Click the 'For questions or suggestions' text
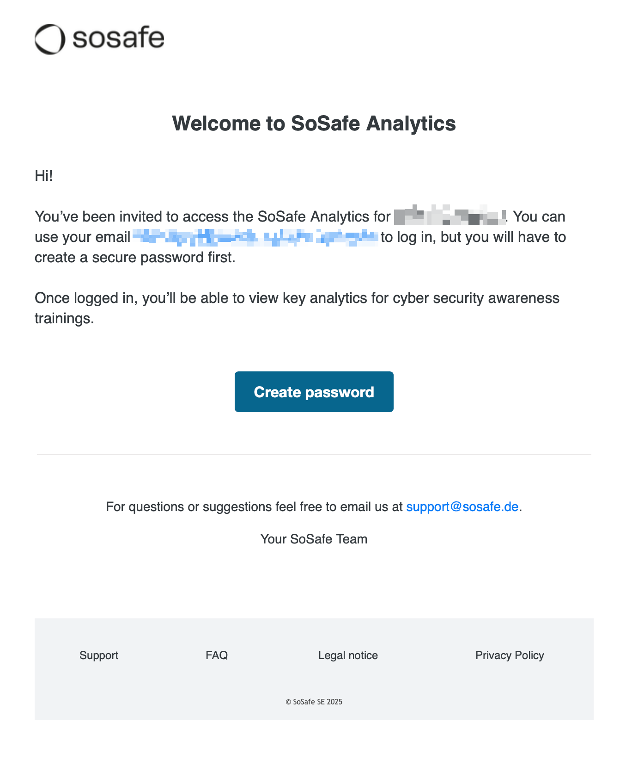The height and width of the screenshot is (765, 632). pyautogui.click(x=254, y=507)
